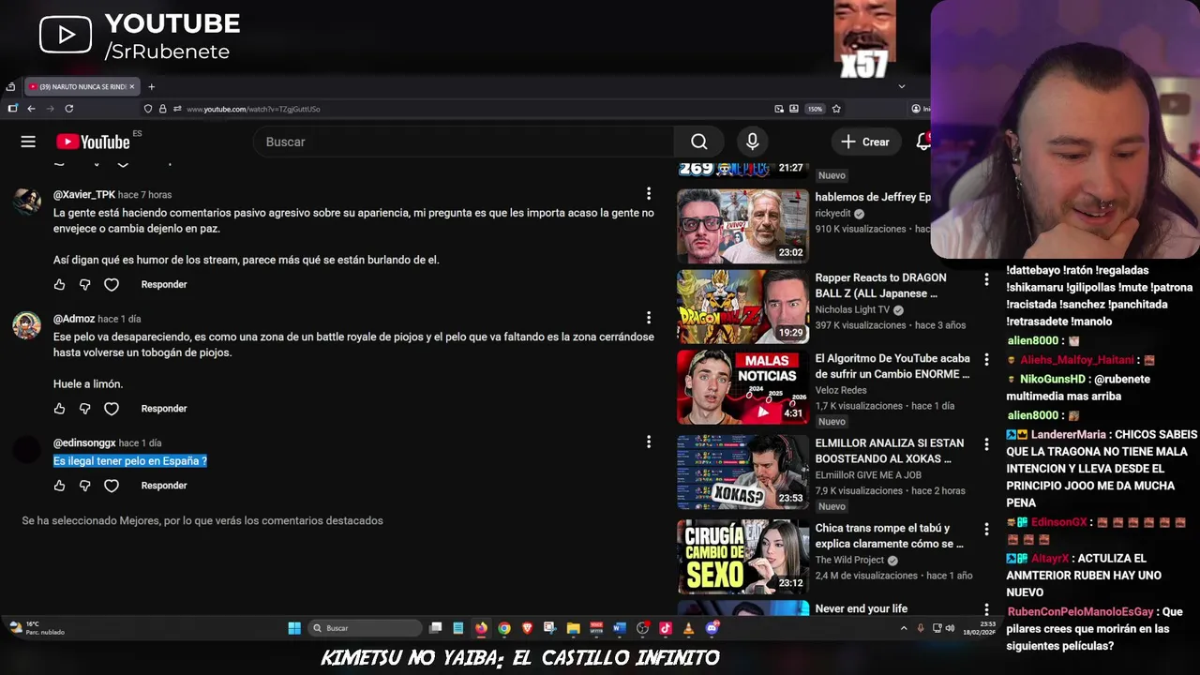Image resolution: width=1200 pixels, height=675 pixels.
Task: Open @edinsonggx channel link
Action: pos(84,442)
